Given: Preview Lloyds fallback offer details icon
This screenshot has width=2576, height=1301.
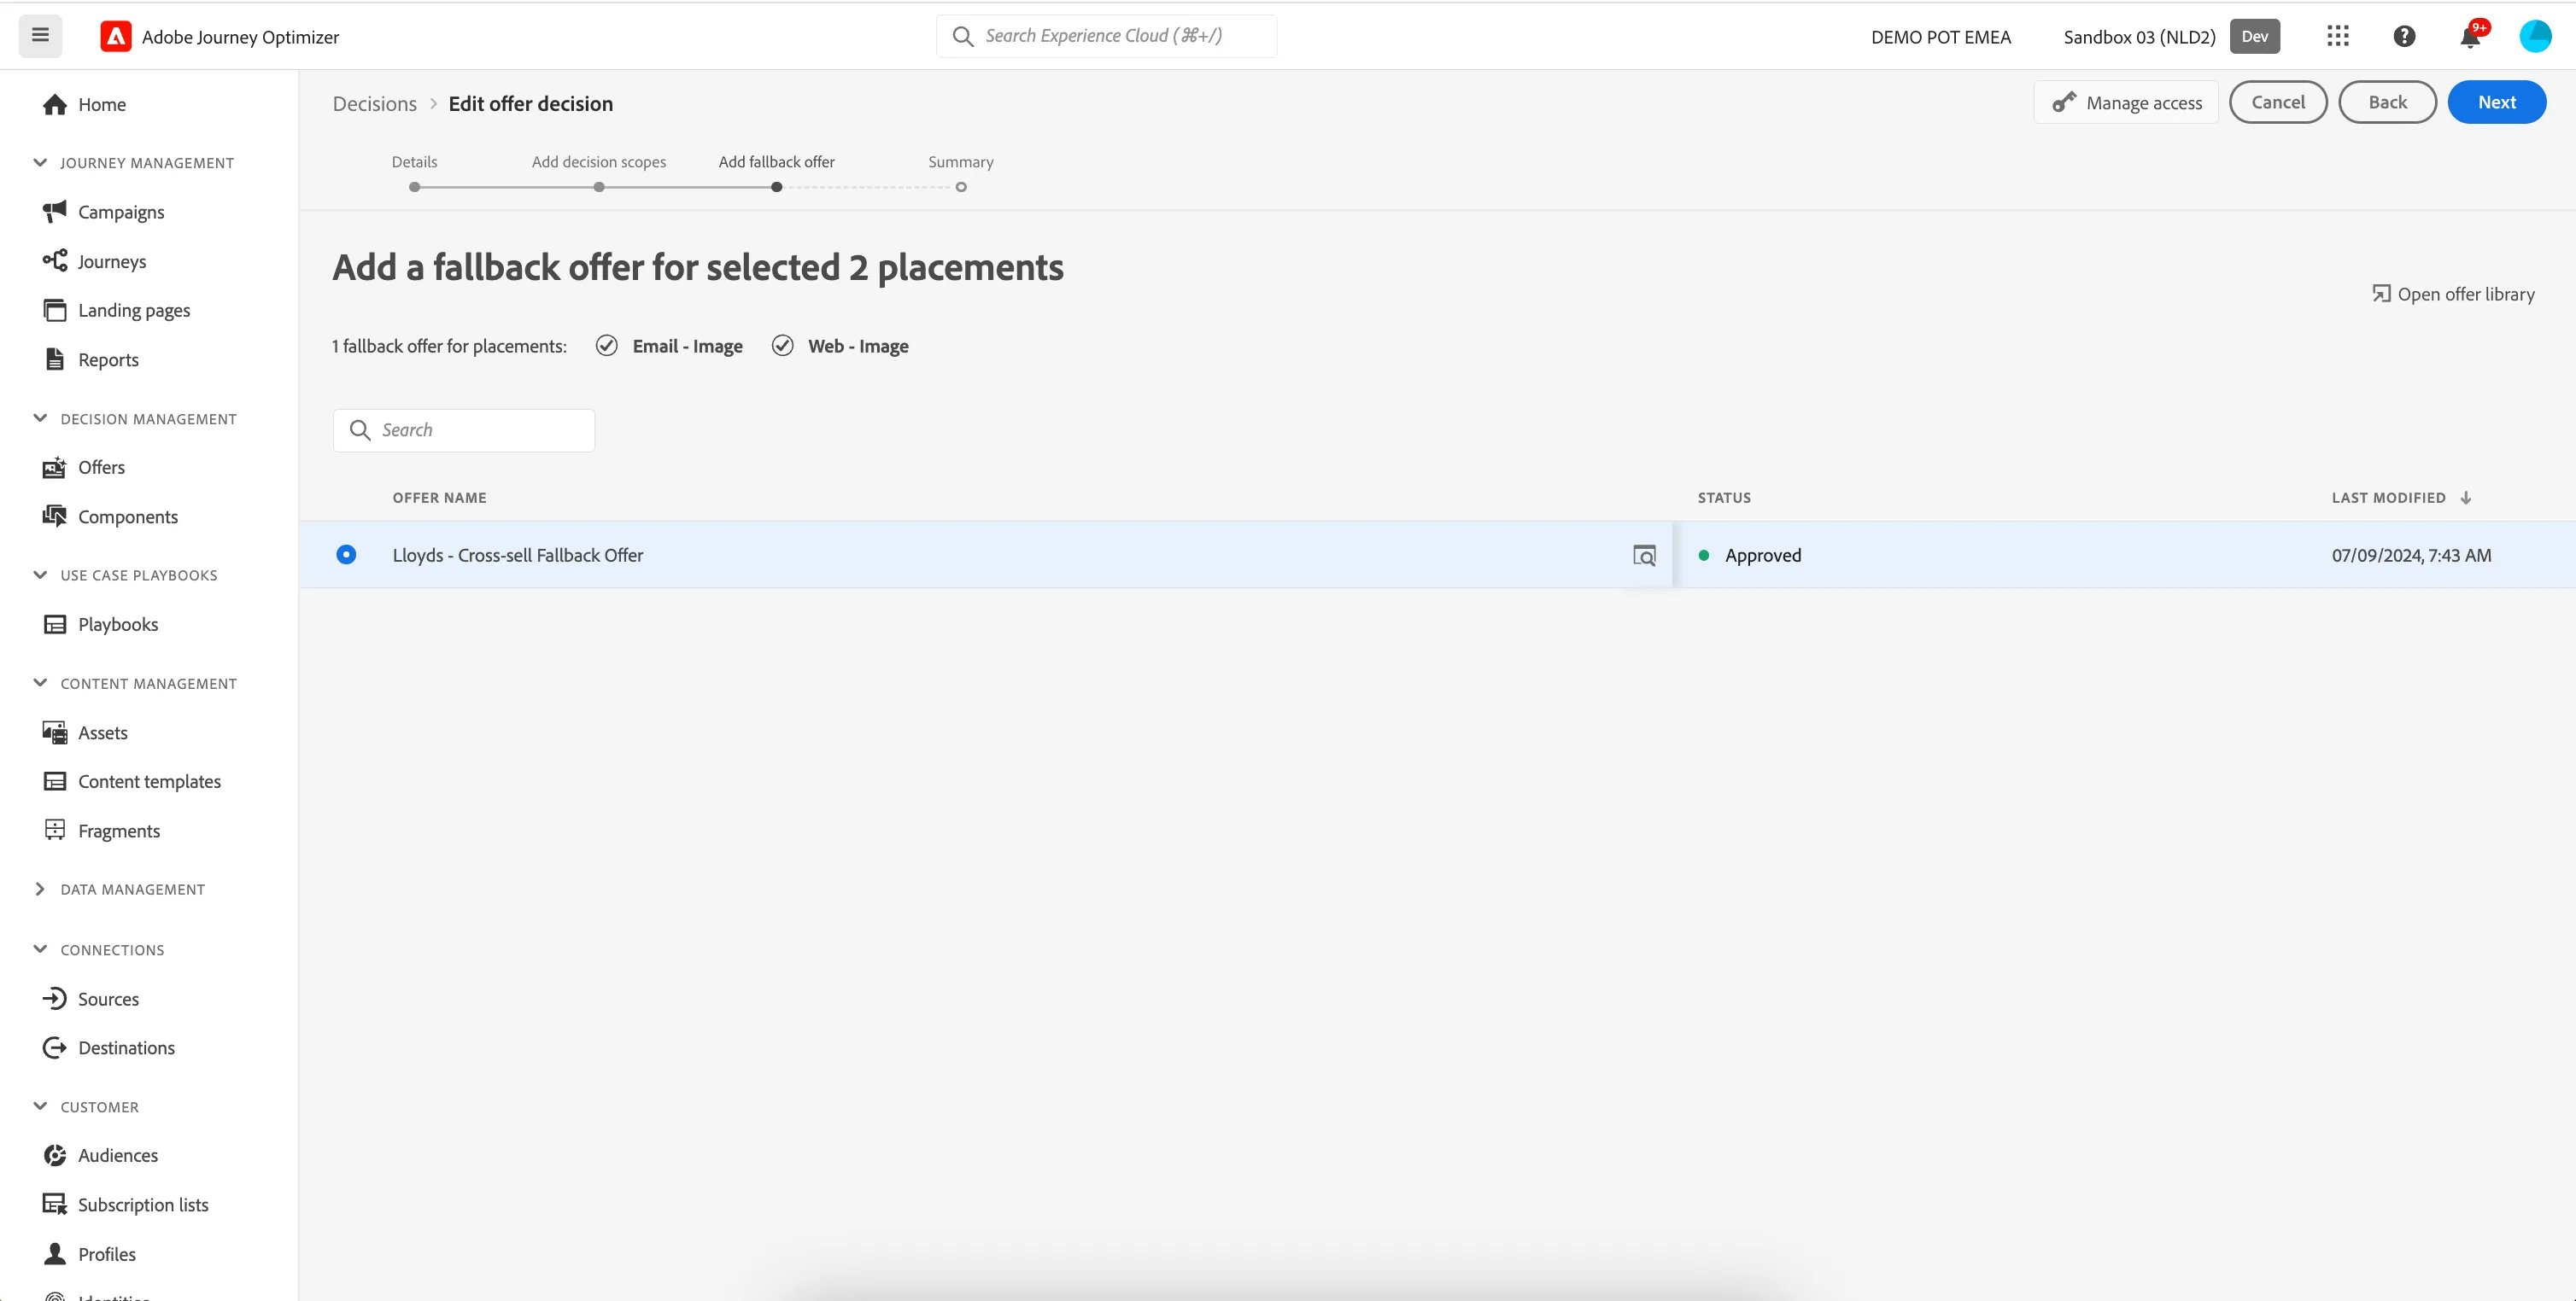Looking at the screenshot, I should point(1644,556).
